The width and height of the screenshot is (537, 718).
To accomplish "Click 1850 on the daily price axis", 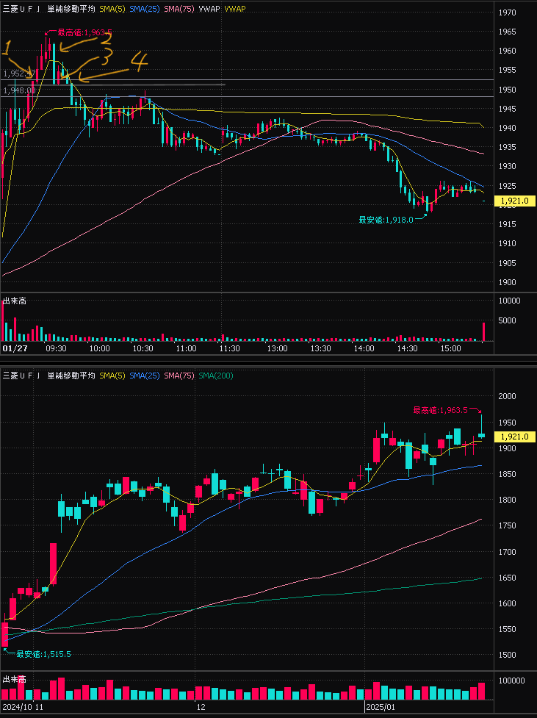I will tap(507, 474).
